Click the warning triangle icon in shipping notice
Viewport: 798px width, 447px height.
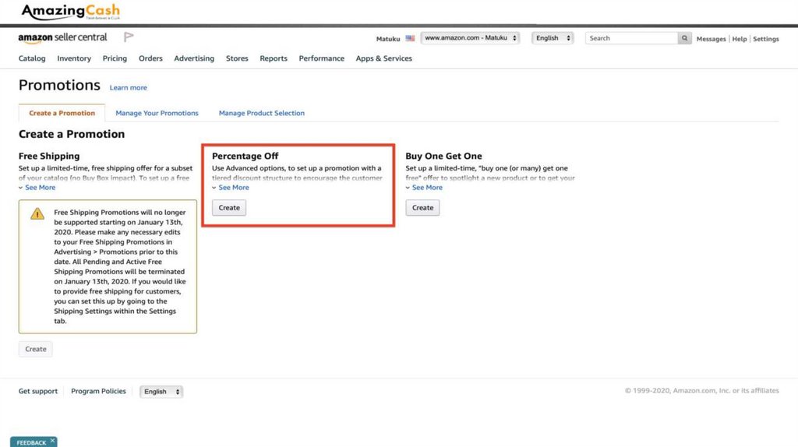point(37,213)
